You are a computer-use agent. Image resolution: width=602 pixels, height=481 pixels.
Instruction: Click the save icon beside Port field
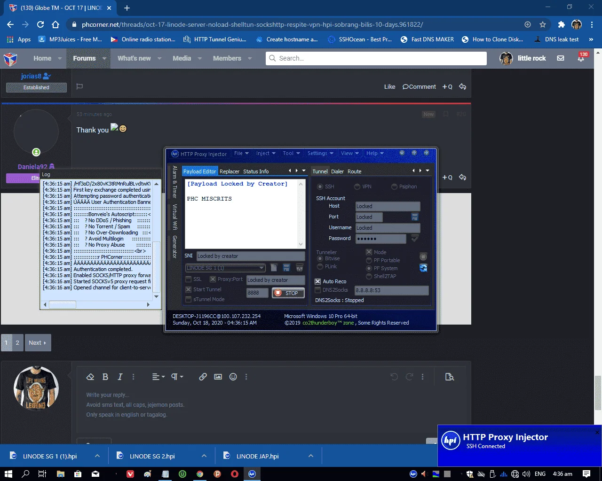click(415, 217)
